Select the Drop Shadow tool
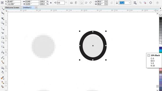 pos(2,68)
